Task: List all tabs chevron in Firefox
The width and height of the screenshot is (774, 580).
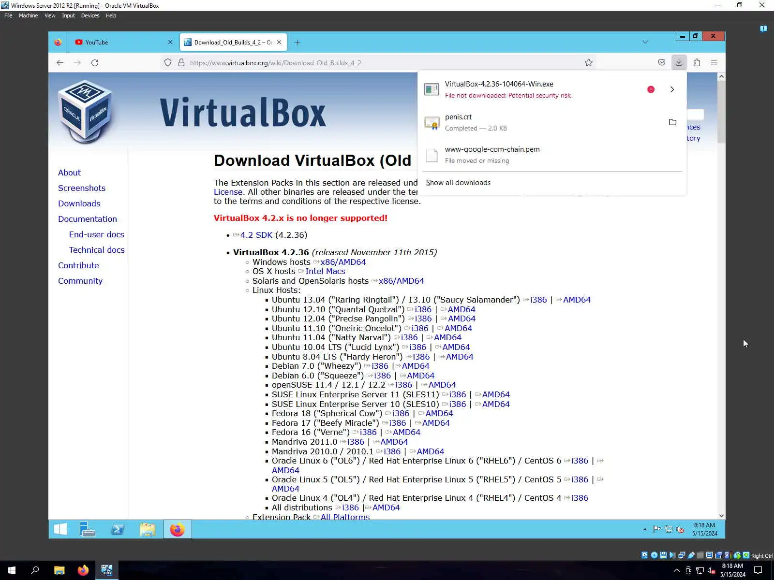Action: click(645, 42)
